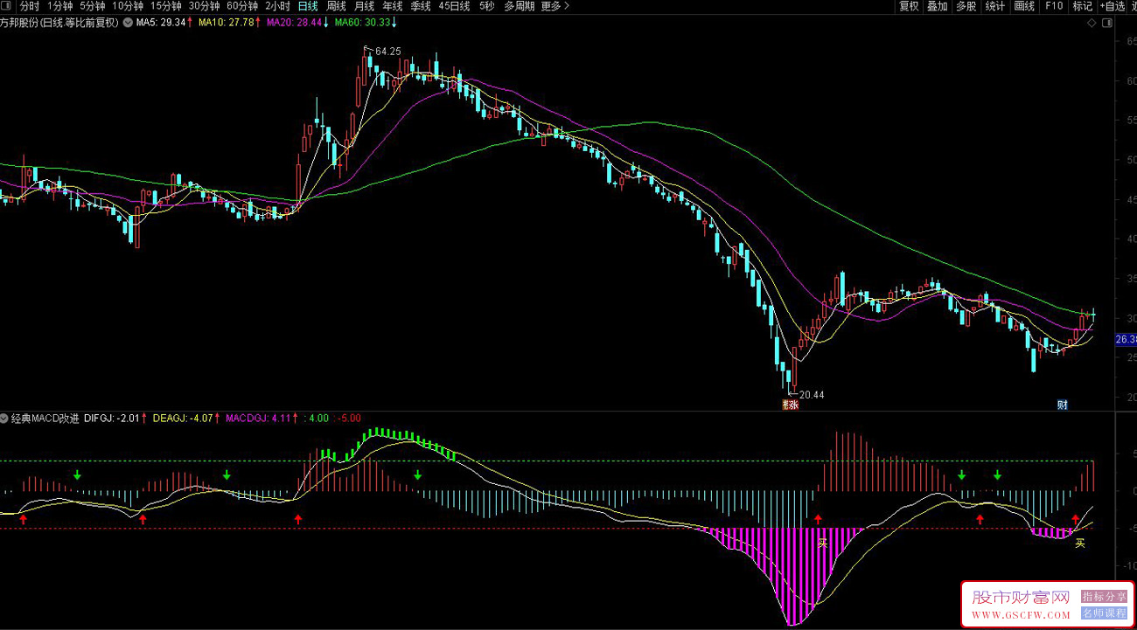
Task: Click the diamond icon at chart top-right
Action: 1091,24
